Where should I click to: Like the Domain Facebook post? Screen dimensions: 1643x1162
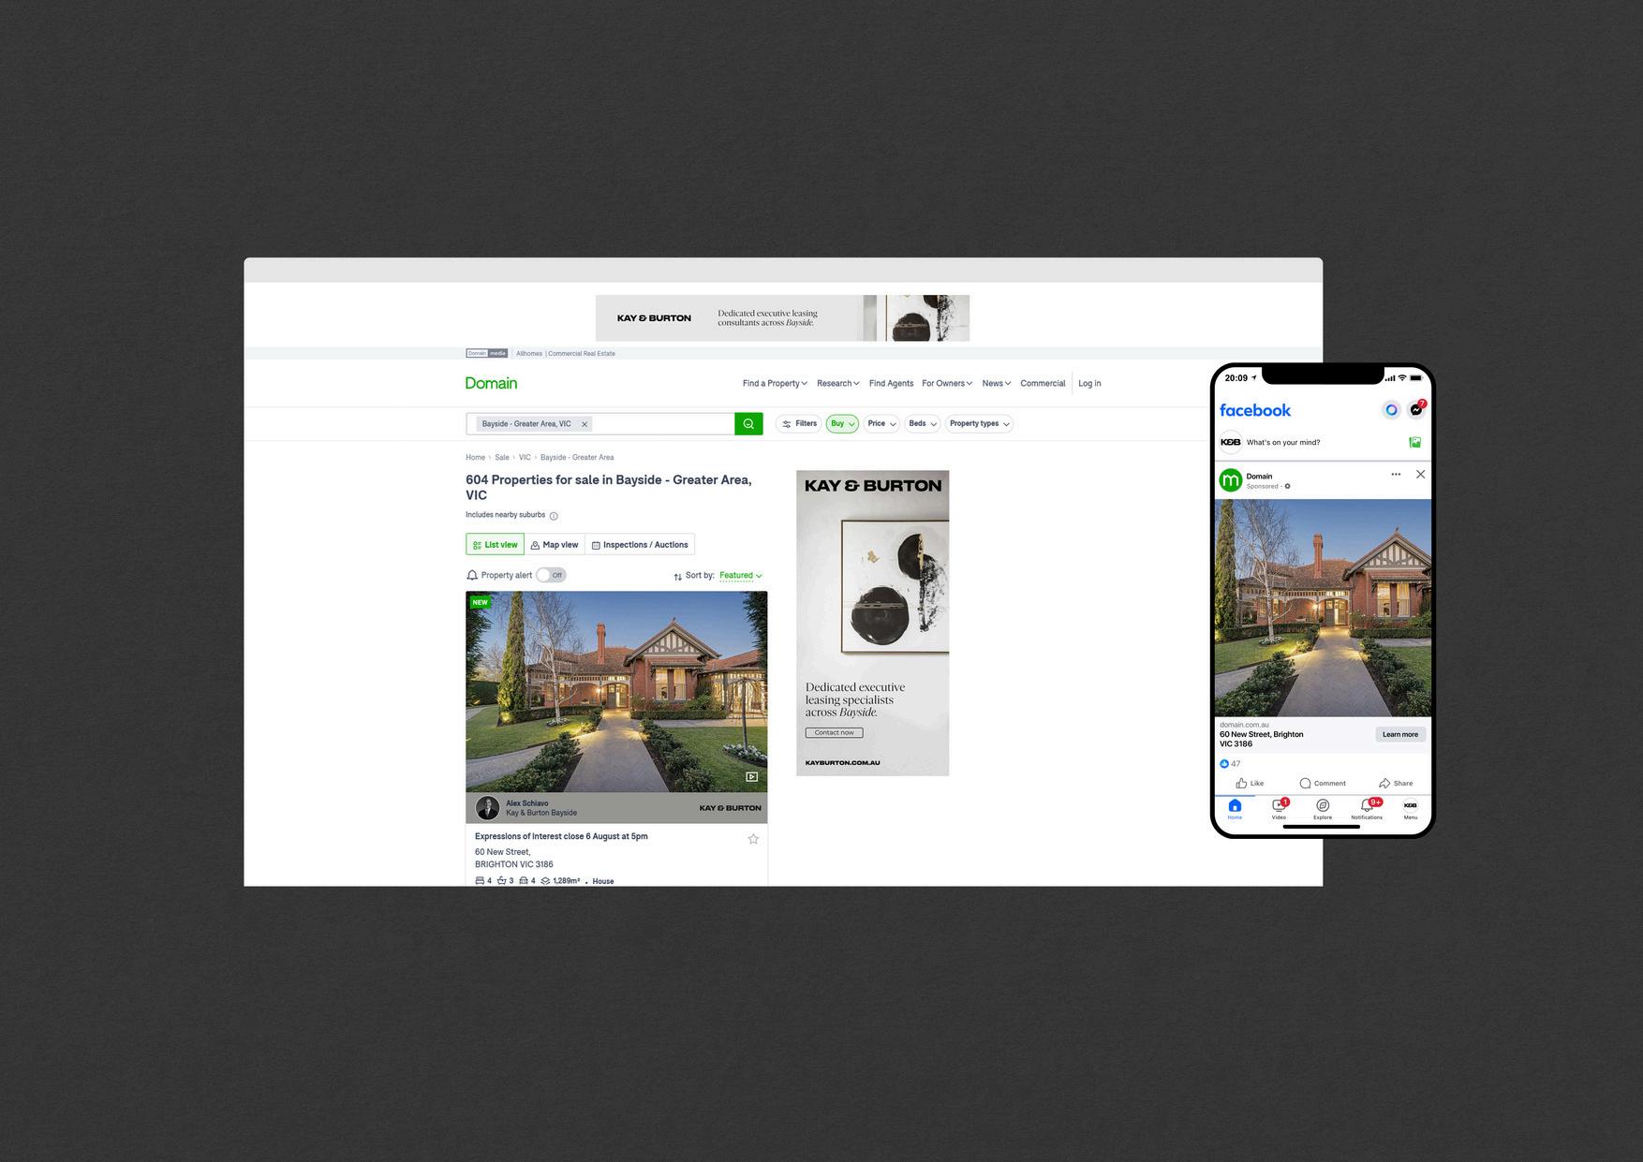pos(1250,784)
